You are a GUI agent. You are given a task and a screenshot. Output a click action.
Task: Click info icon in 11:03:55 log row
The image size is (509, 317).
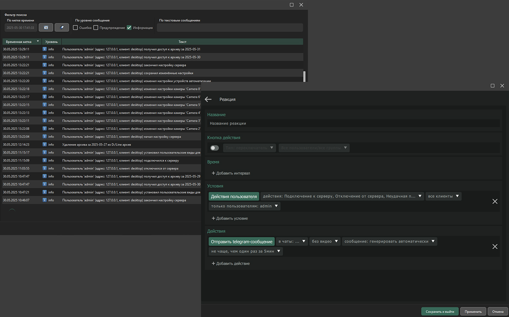45,168
